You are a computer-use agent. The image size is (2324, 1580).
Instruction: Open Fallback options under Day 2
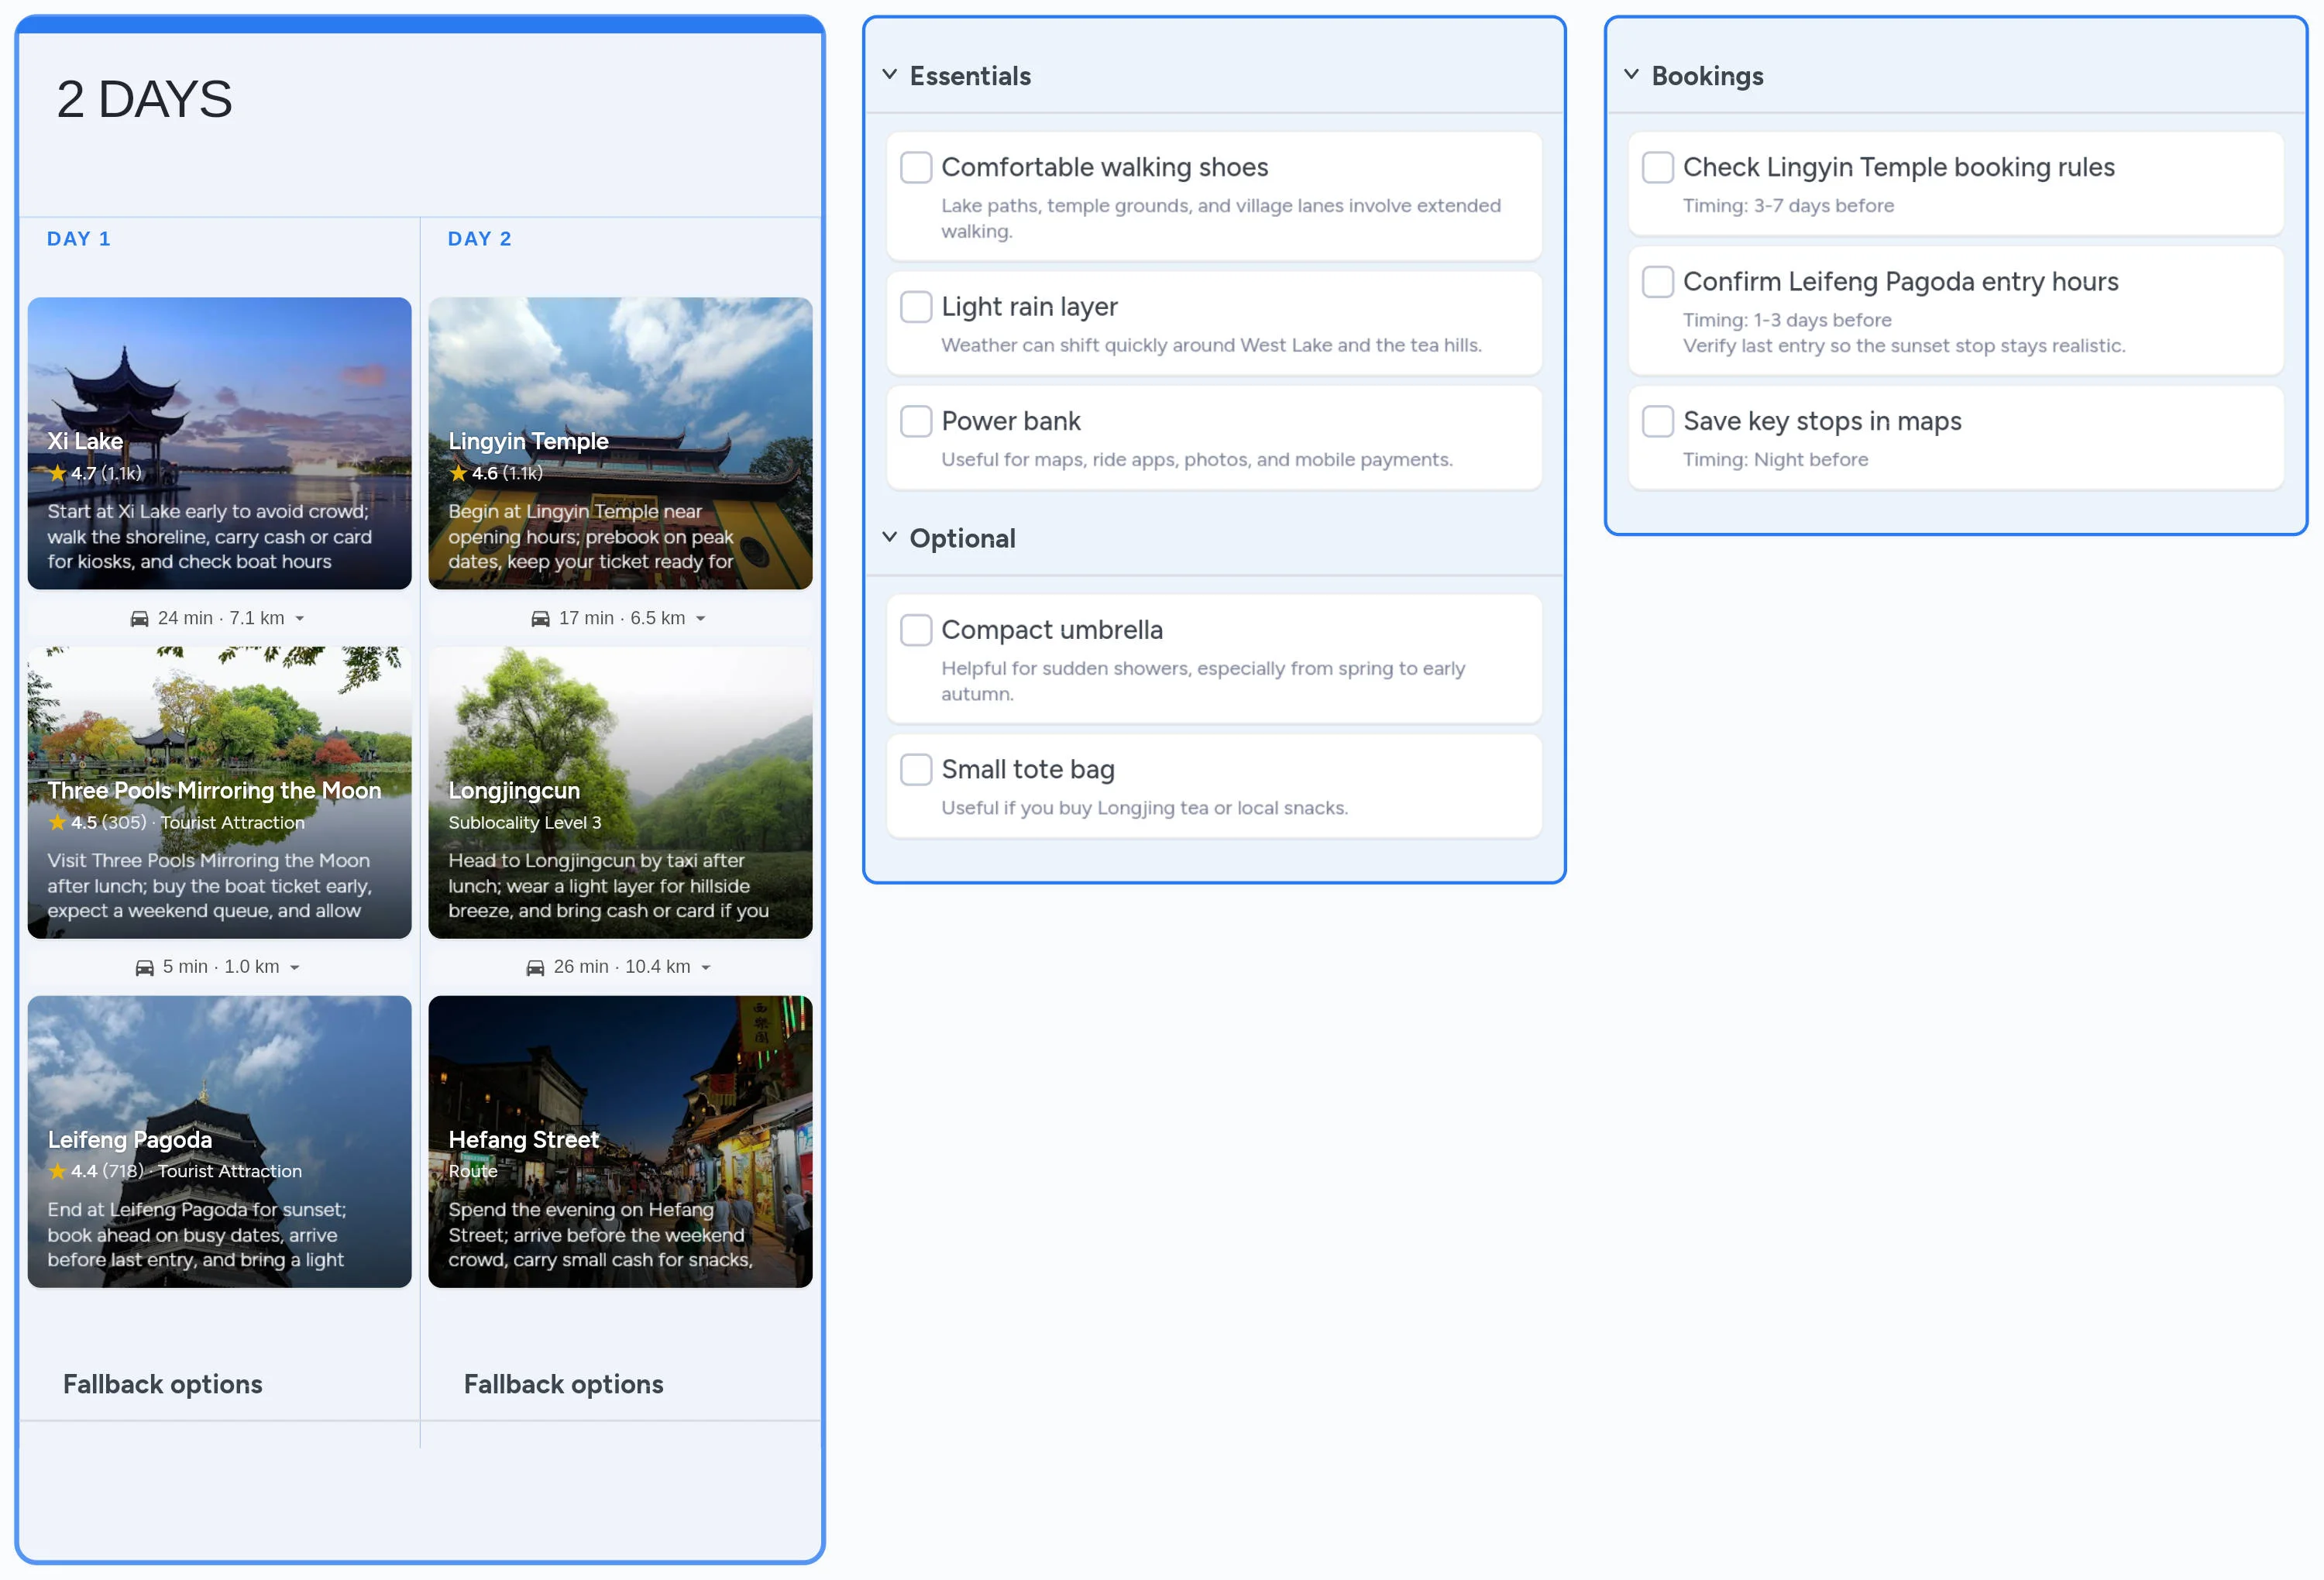[x=562, y=1384]
